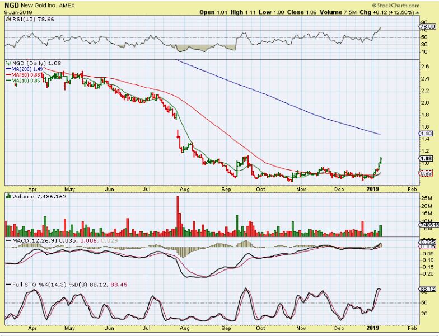439x336 pixels.
Task: Click the 88.45 stochastic %D value
Action: 119,285
